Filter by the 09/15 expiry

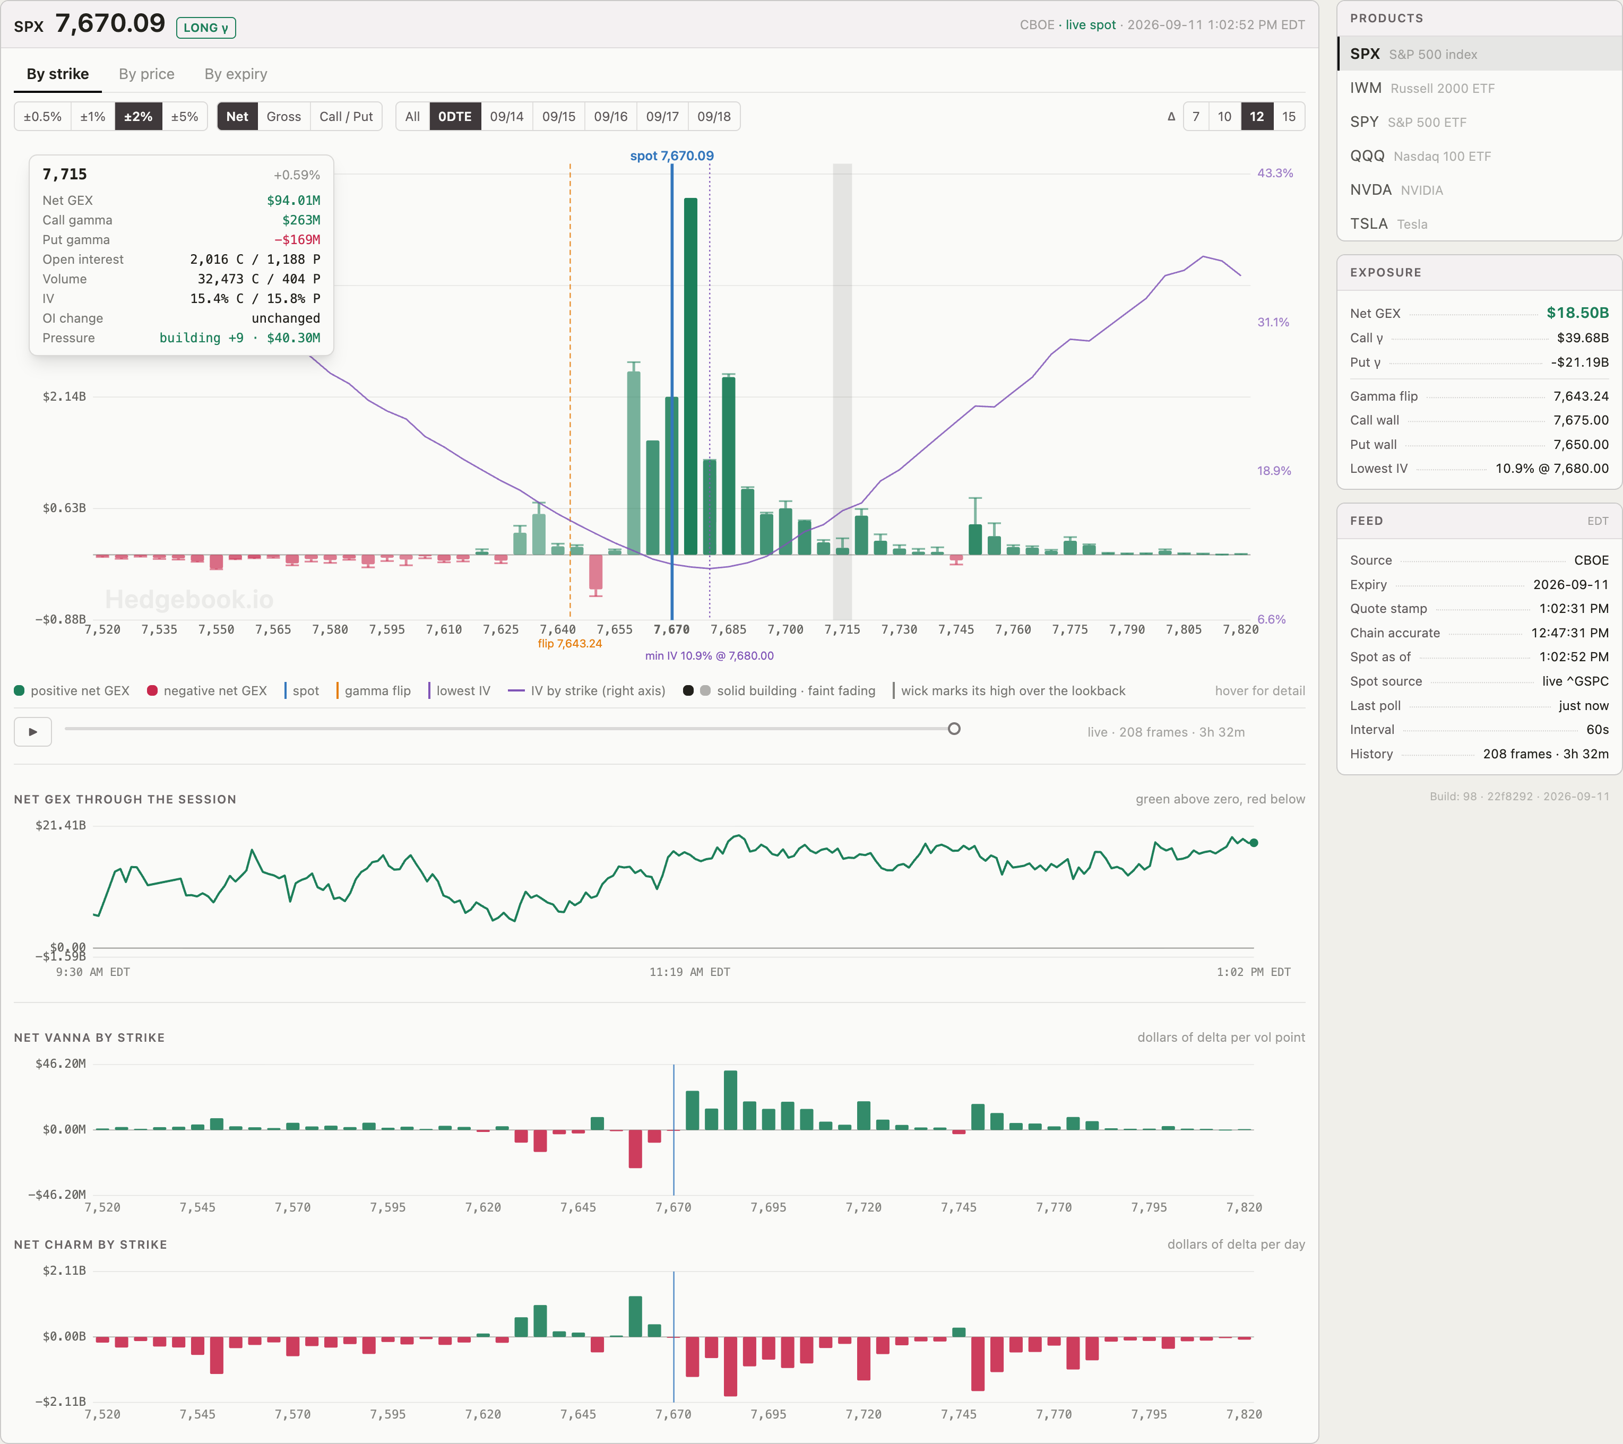[x=559, y=117]
